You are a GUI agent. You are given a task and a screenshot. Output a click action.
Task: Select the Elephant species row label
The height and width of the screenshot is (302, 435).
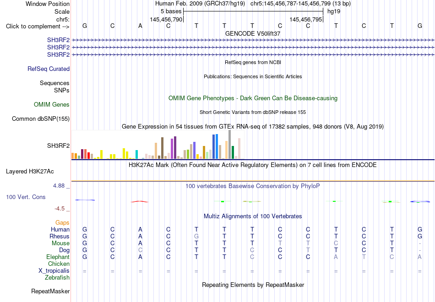pos(58,257)
